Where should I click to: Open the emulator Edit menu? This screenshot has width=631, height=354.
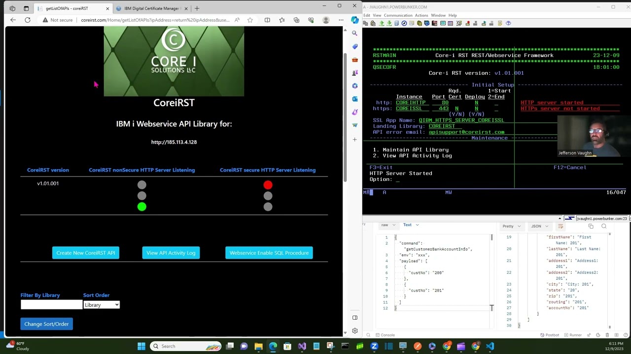(x=367, y=15)
